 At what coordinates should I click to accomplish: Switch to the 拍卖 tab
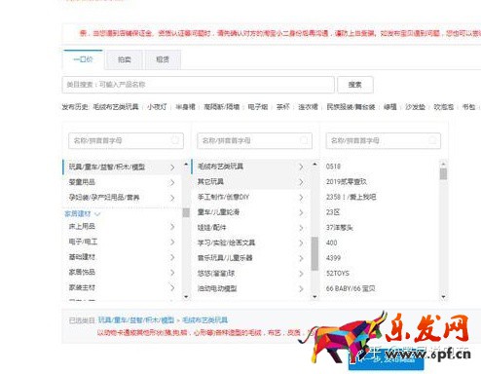click(125, 59)
